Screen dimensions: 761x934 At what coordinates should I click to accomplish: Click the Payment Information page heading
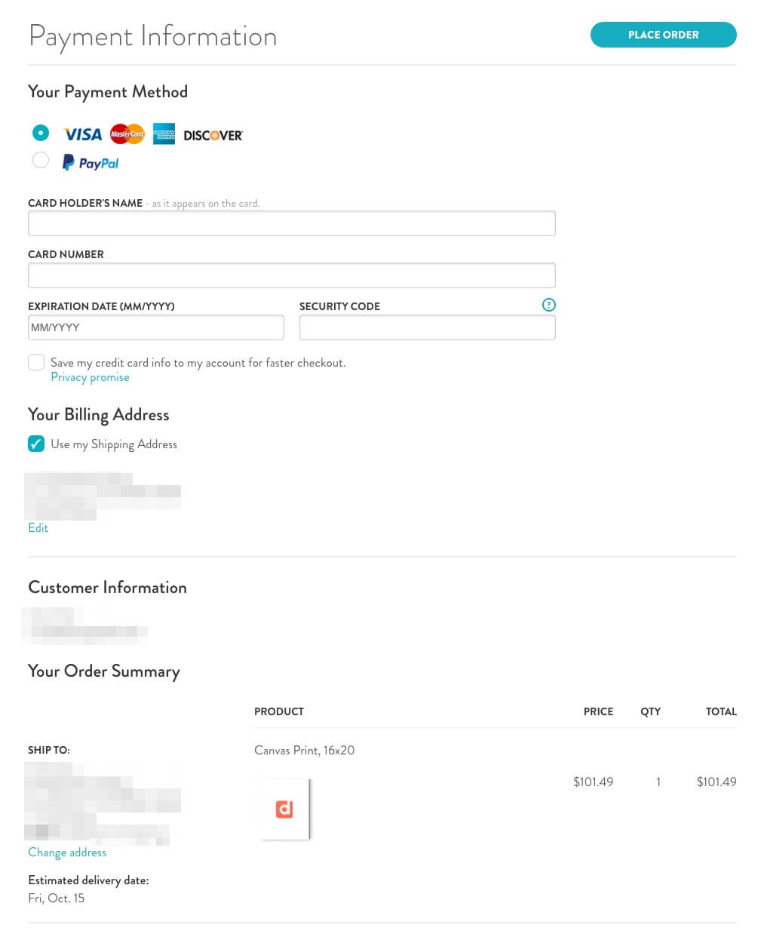tap(152, 35)
